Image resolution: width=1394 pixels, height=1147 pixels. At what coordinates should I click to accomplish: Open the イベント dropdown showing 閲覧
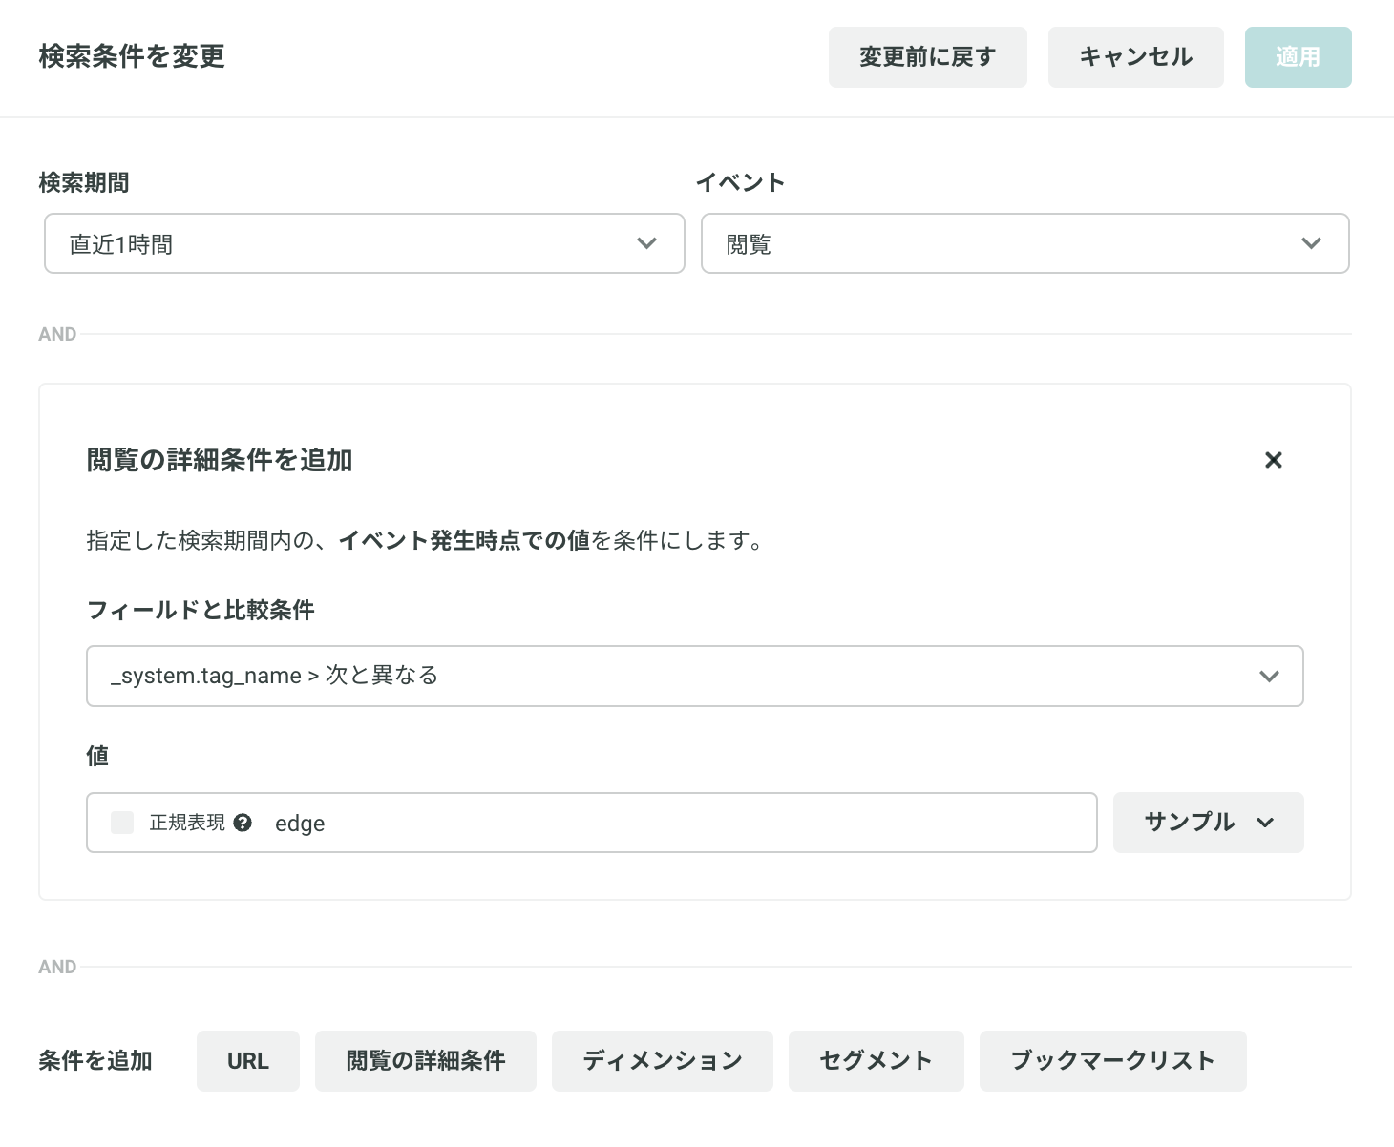tap(1025, 243)
